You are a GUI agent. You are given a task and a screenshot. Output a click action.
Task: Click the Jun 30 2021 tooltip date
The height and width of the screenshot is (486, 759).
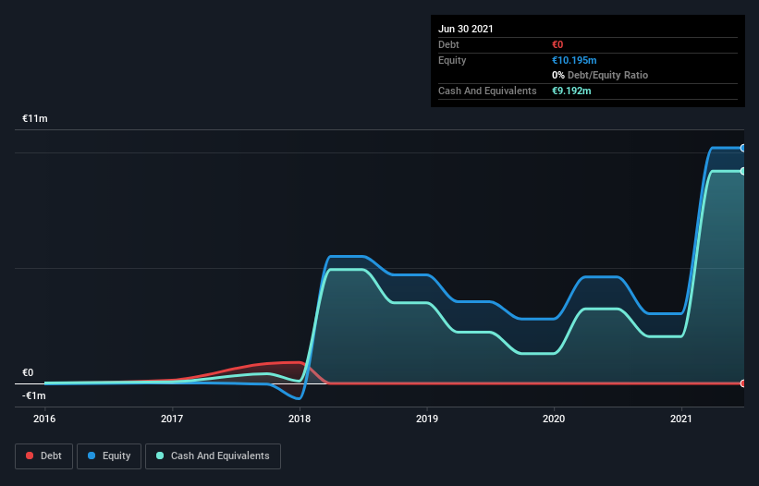point(466,29)
